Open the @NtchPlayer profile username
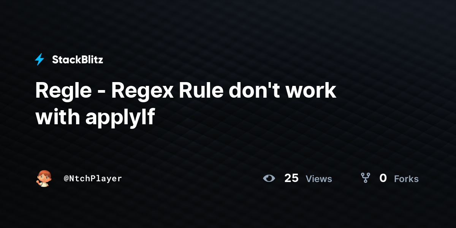Image resolution: width=456 pixels, height=228 pixels. (x=93, y=179)
